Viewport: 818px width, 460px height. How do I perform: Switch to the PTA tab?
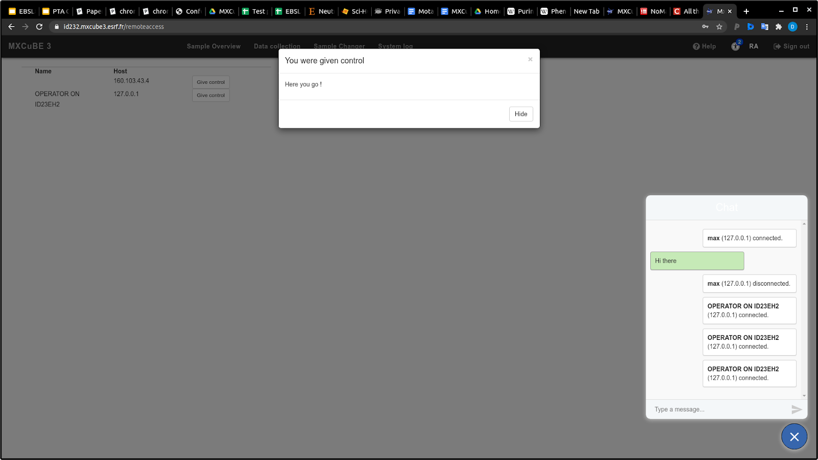[x=55, y=11]
